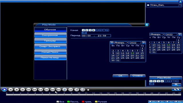Select the 2hr timeline scale
The height and width of the screenshot is (103, 183).
click(161, 102)
